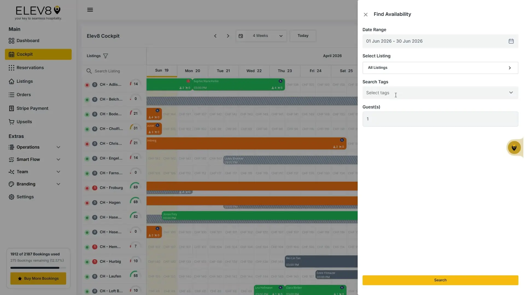The height and width of the screenshot is (295, 525).
Task: Click the Listings house icon
Action: pyautogui.click(x=11, y=81)
